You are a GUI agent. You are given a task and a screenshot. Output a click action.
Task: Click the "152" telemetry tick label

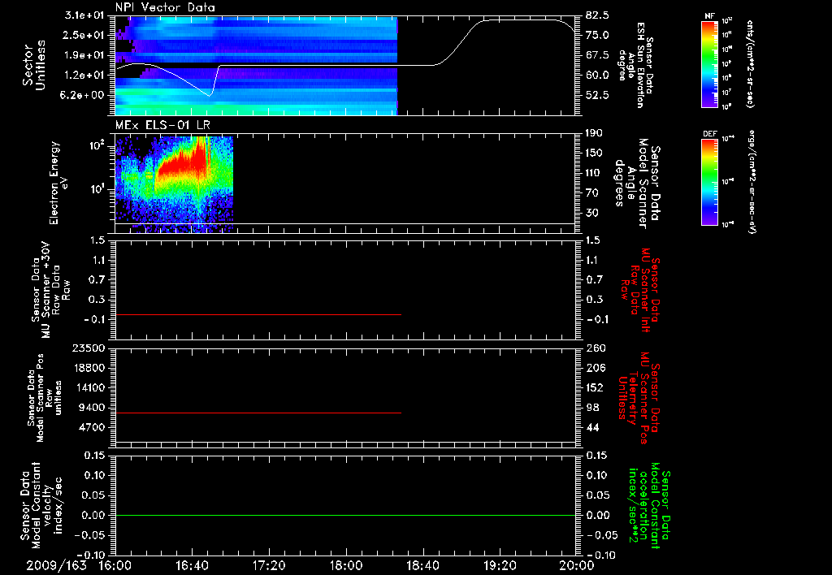click(x=595, y=388)
